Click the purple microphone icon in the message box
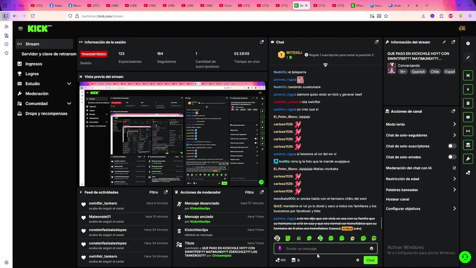The image size is (476, 268). coord(280,248)
